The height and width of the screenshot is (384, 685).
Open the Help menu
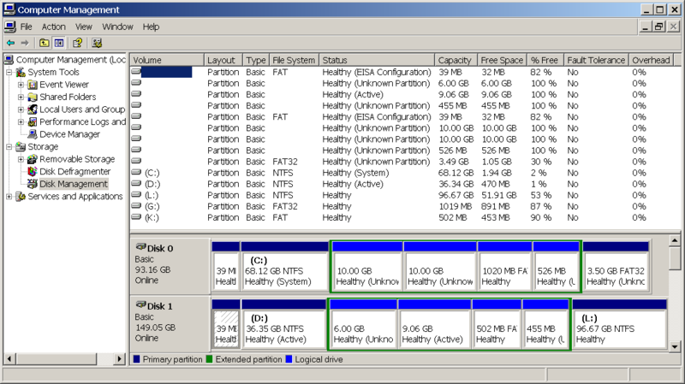151,27
